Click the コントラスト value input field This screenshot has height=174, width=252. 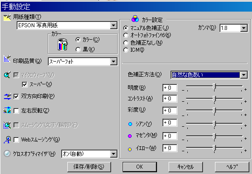(x=170, y=99)
